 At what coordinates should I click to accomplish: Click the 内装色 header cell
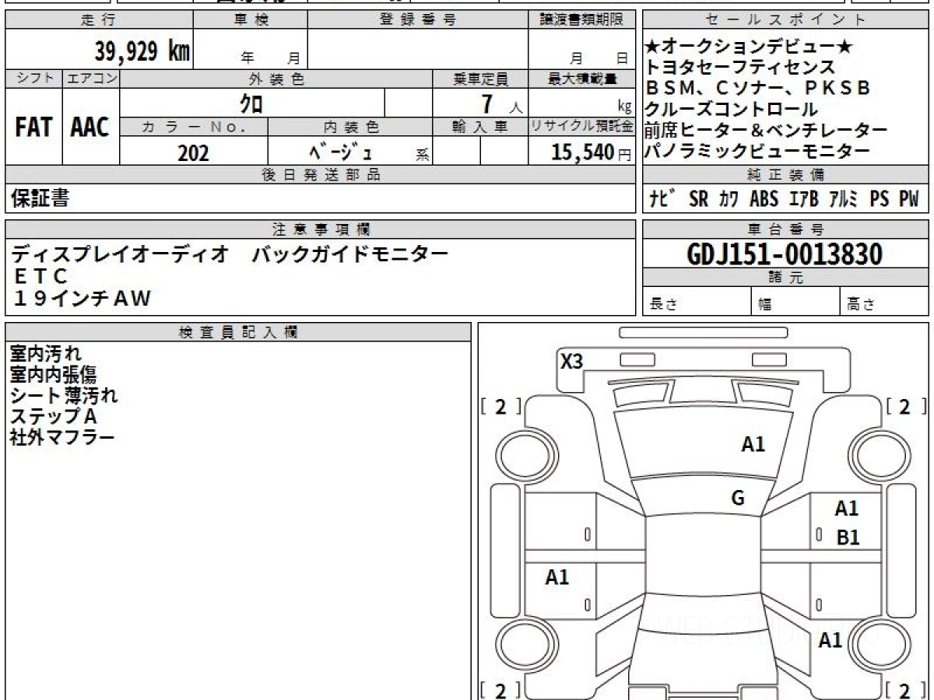tap(350, 127)
